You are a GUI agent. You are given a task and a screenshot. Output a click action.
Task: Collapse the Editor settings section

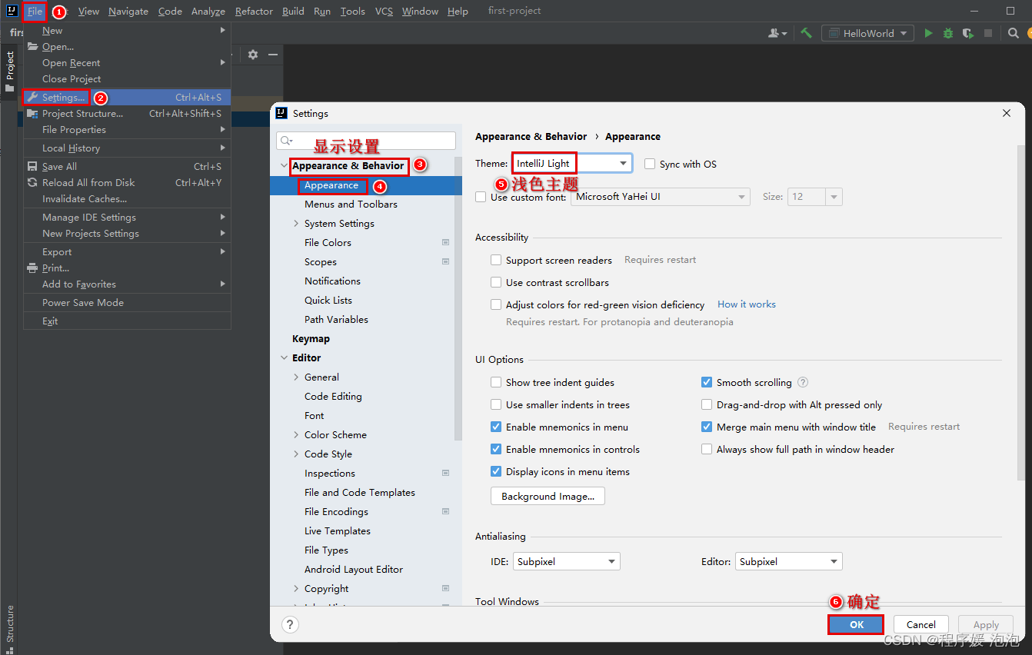(x=284, y=357)
